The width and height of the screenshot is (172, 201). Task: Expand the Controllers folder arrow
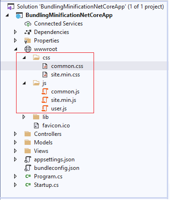(15, 134)
